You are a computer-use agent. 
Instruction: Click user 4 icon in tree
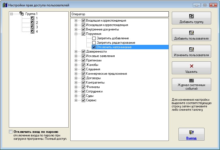pyautogui.click(x=32, y=32)
